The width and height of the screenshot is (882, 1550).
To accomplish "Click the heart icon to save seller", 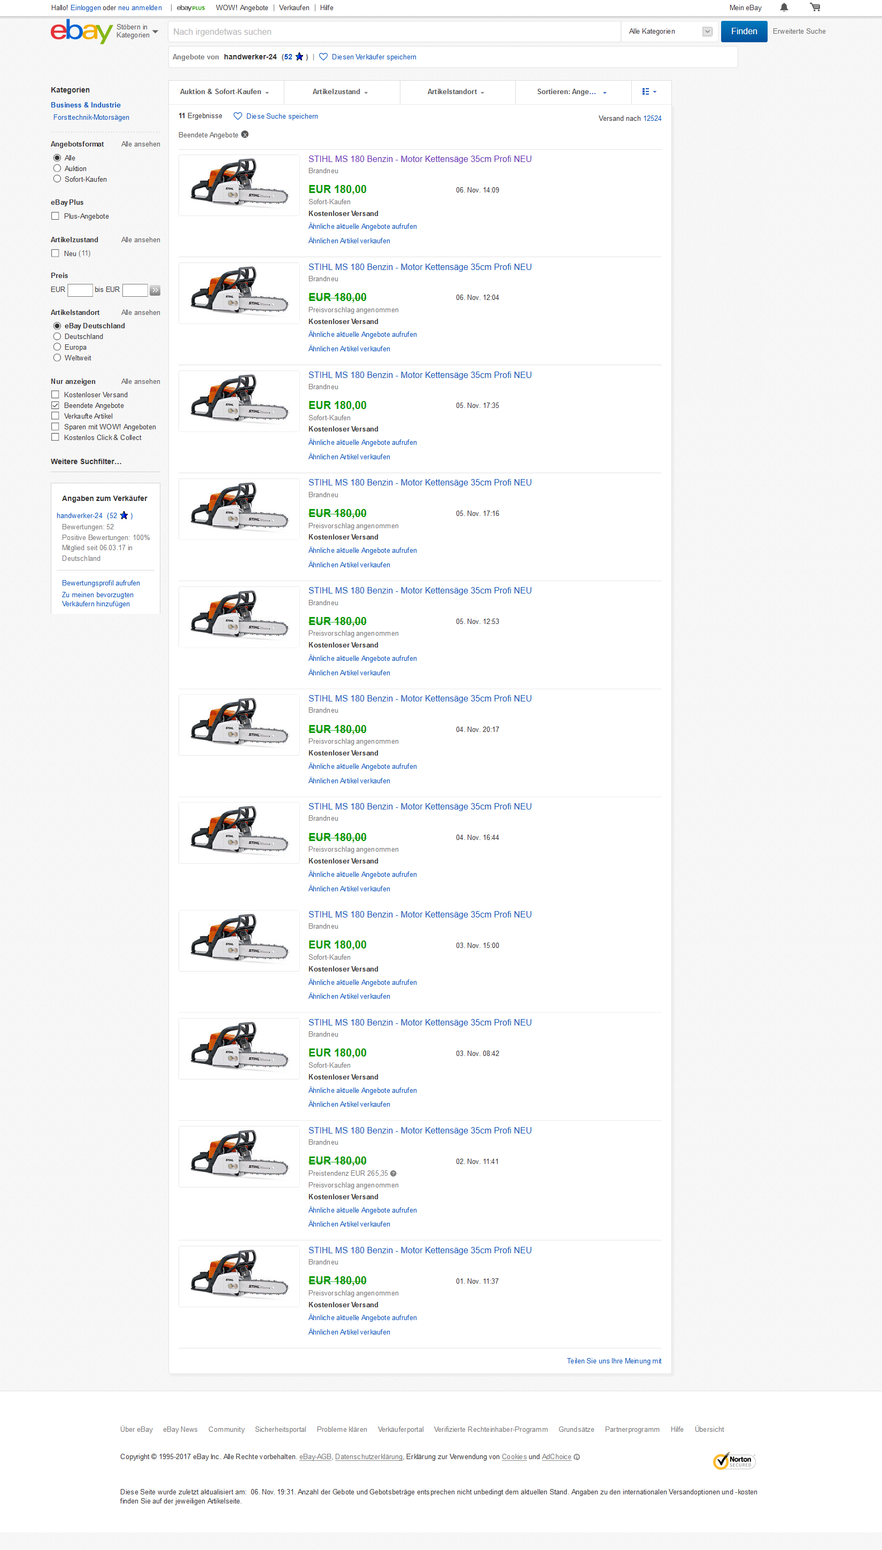I will pyautogui.click(x=323, y=57).
